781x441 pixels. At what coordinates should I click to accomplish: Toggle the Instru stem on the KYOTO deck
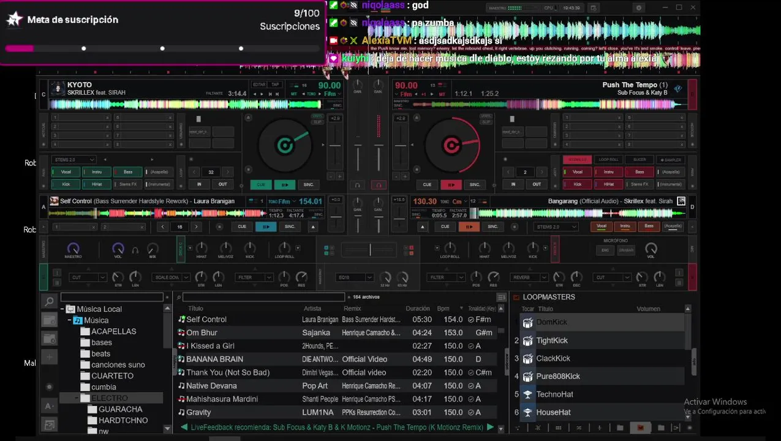pyautogui.click(x=96, y=172)
